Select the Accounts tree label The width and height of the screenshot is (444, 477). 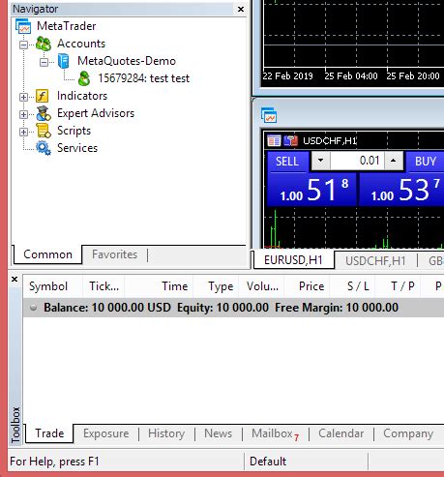tap(81, 44)
